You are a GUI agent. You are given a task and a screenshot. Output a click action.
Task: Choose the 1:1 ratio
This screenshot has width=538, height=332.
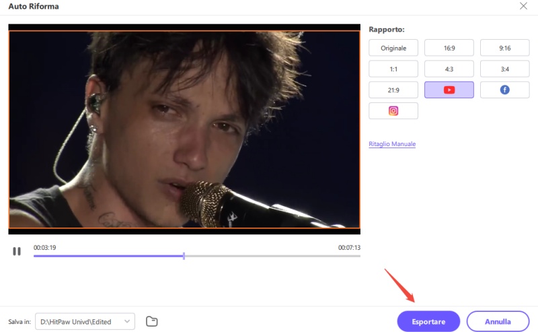pos(393,69)
